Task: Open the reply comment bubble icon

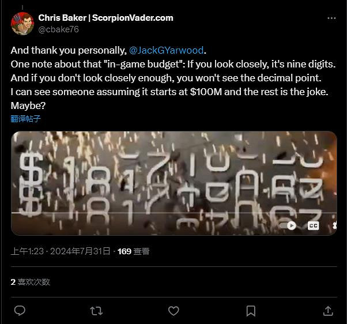Action: 20,311
